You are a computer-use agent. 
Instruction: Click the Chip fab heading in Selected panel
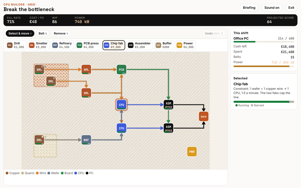[241, 84]
